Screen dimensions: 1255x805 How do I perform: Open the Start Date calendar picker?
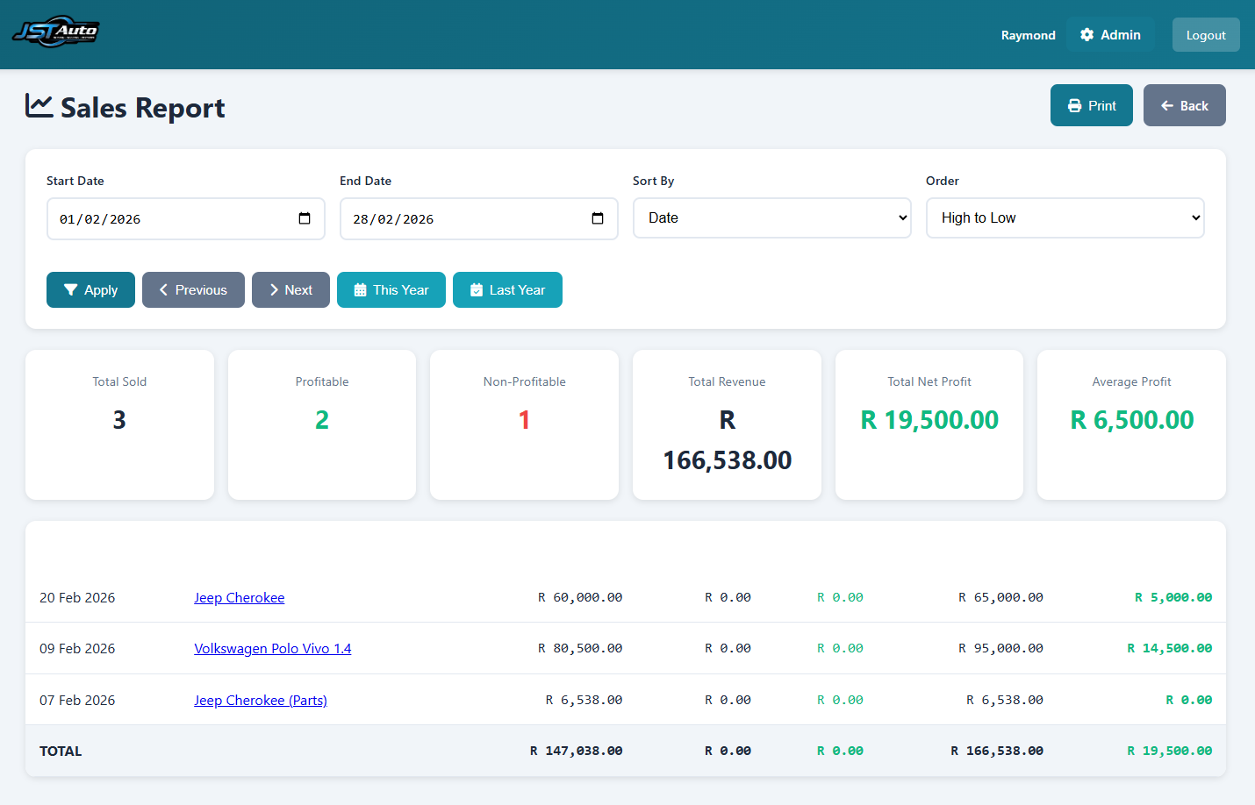[305, 218]
